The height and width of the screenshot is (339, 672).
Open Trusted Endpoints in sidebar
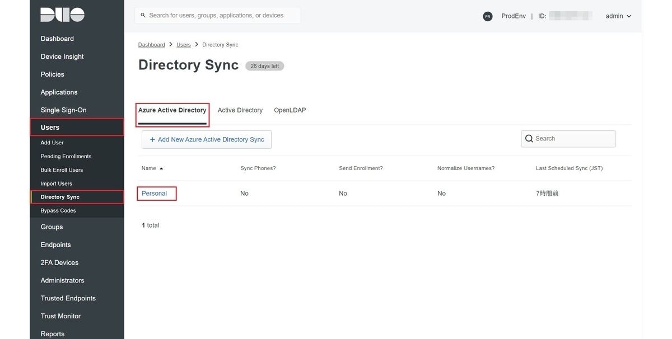pos(68,299)
